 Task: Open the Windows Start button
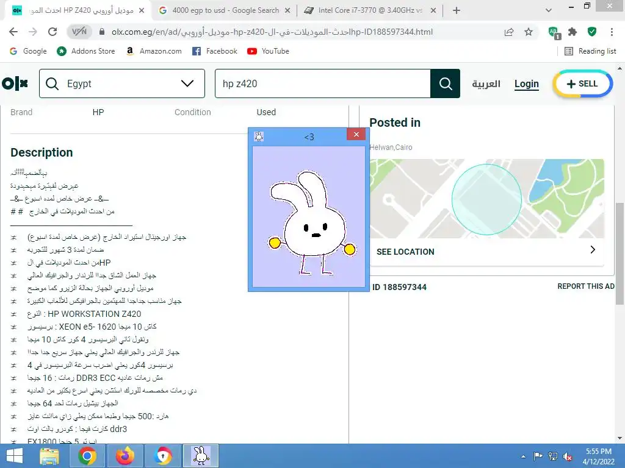point(15,456)
